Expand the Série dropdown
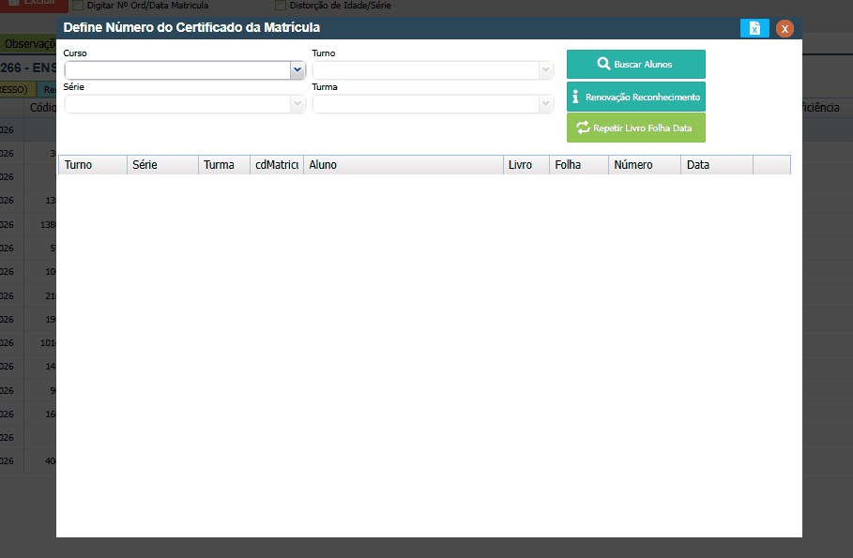The image size is (853, 558). click(x=297, y=103)
